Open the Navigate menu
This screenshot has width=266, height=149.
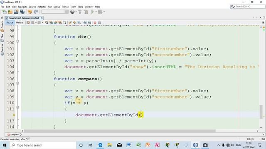coord(23,7)
